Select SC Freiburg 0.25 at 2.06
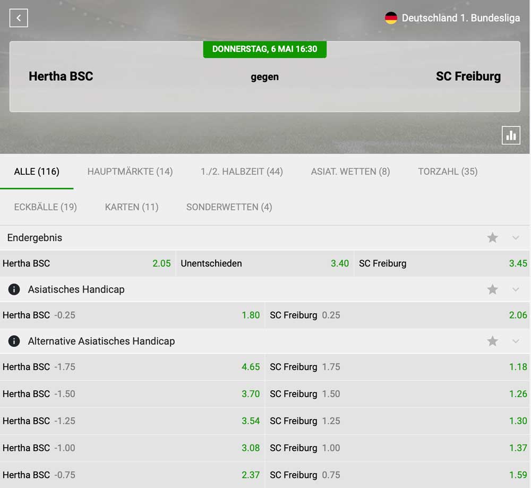The image size is (531, 488). pyautogui.click(x=398, y=315)
